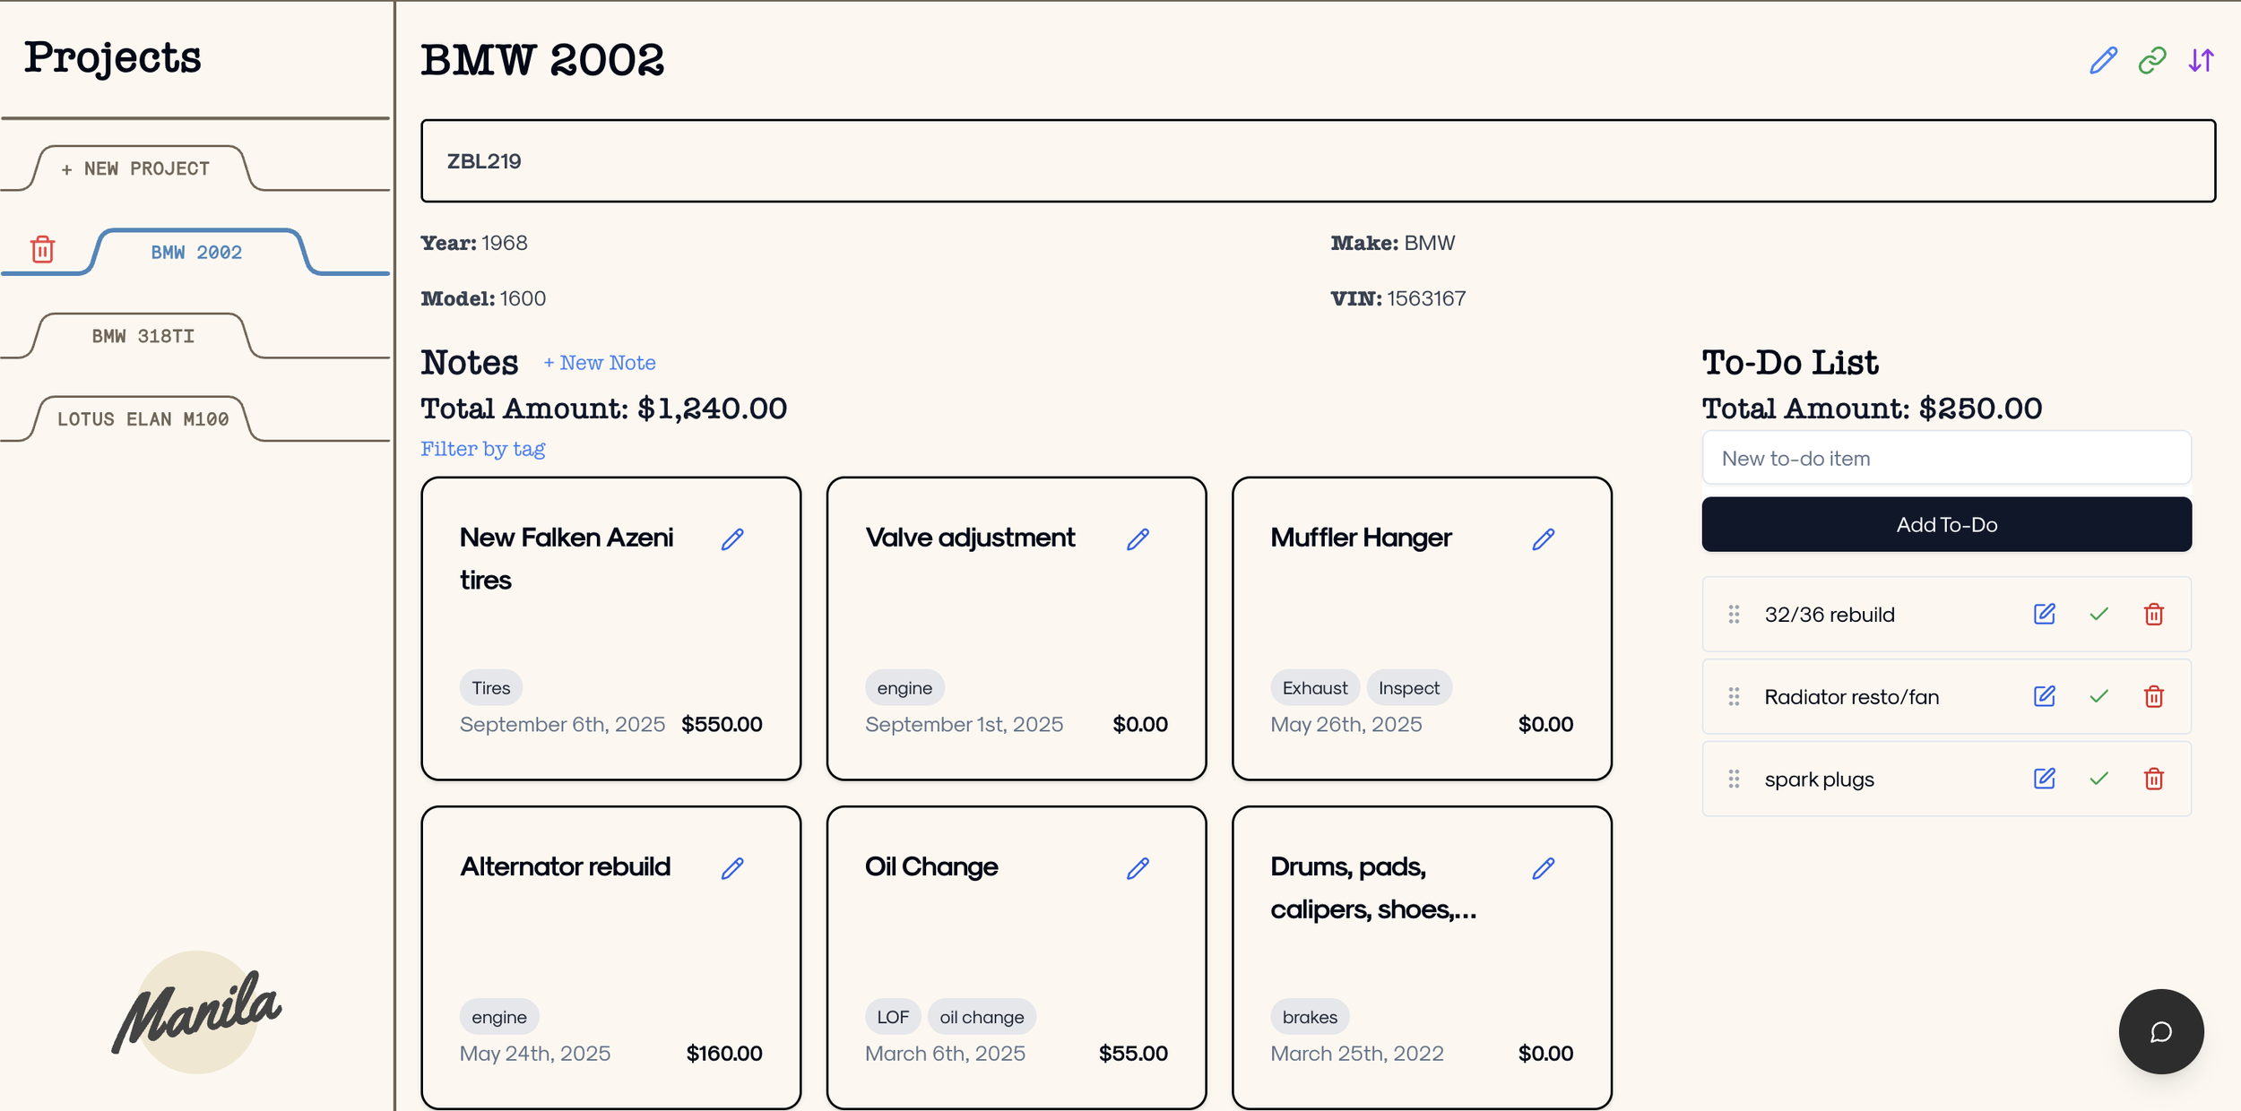Edit the Muffler Hanger note
Screen dimensions: 2241x1111
1543,538
